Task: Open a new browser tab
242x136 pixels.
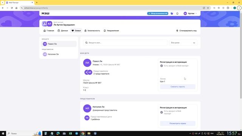Action: pos(37,3)
